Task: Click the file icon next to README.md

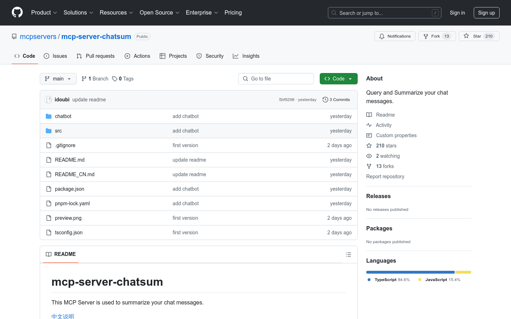Action: tap(49, 160)
